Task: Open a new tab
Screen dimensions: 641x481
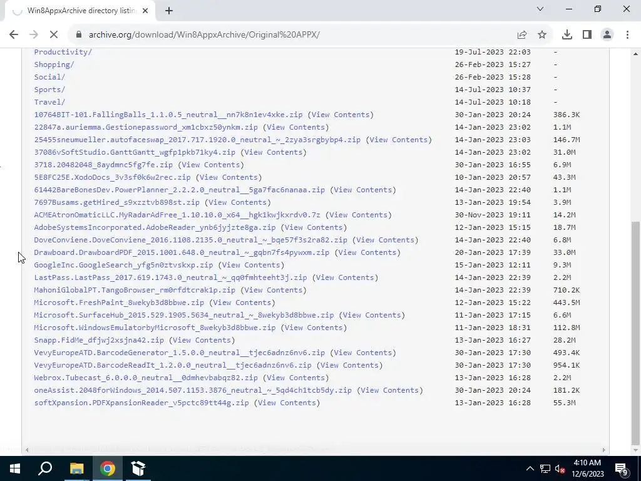Action: pos(169,11)
